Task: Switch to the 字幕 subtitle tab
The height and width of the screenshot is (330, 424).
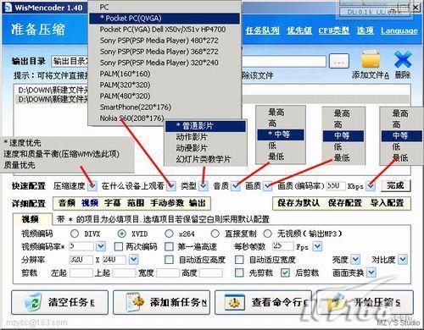Action: (113, 203)
